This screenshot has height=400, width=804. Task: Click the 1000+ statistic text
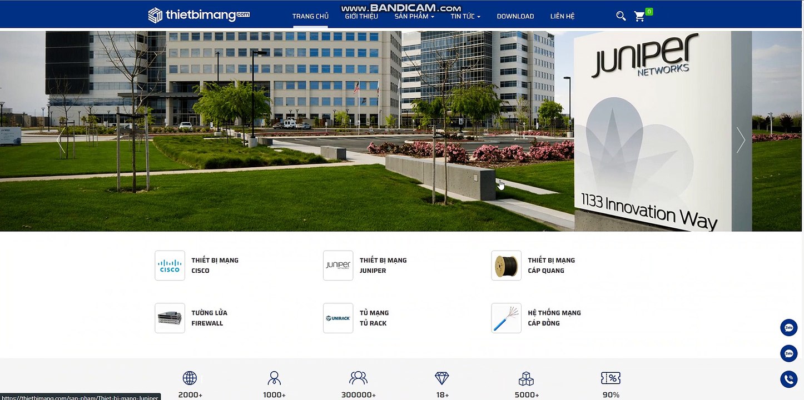click(274, 395)
